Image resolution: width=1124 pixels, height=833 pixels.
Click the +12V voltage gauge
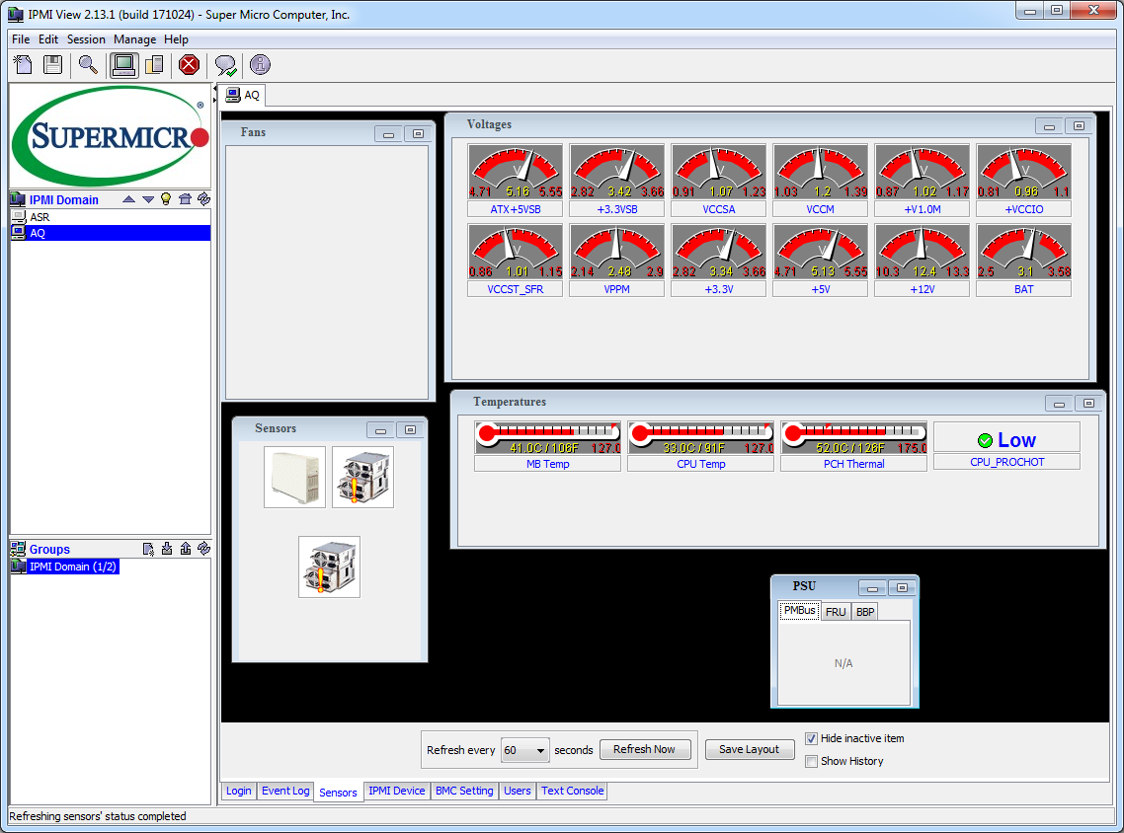922,252
